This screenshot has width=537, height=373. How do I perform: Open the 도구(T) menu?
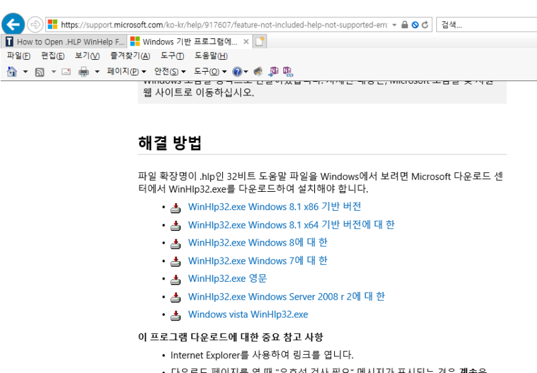pyautogui.click(x=173, y=56)
